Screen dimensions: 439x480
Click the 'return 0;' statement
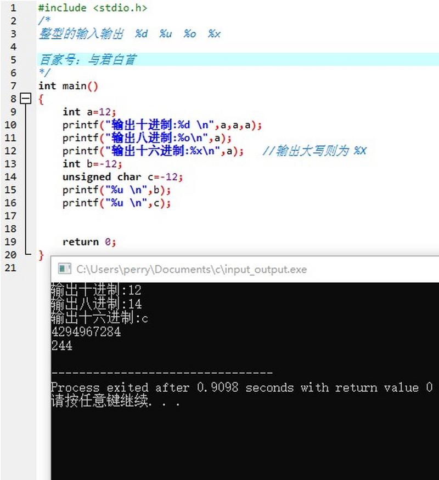pyautogui.click(x=89, y=242)
